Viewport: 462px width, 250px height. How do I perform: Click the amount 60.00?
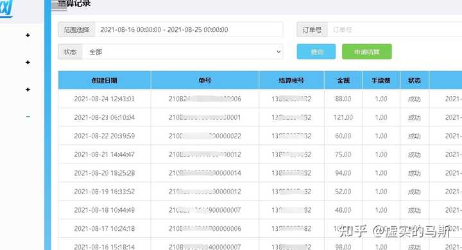click(343, 136)
